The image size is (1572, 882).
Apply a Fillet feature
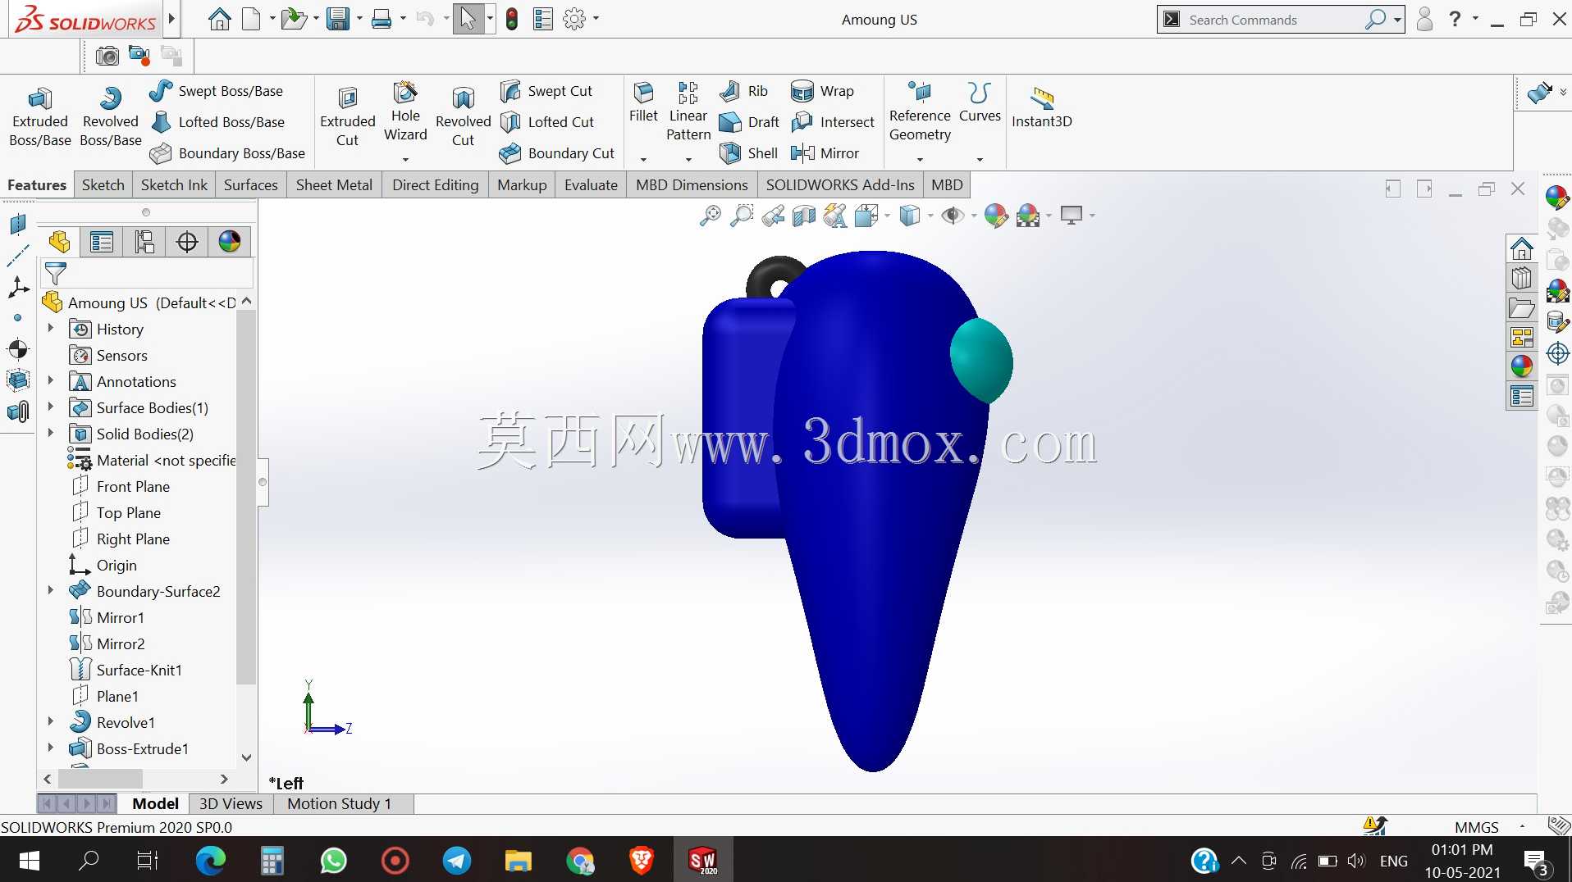click(x=643, y=103)
